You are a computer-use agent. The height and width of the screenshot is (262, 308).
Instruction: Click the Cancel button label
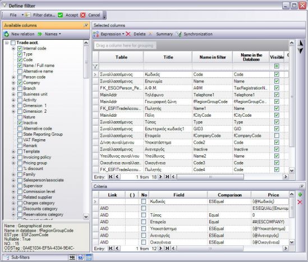point(94,15)
